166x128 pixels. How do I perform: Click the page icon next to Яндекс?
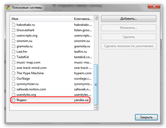(x=14, y=100)
